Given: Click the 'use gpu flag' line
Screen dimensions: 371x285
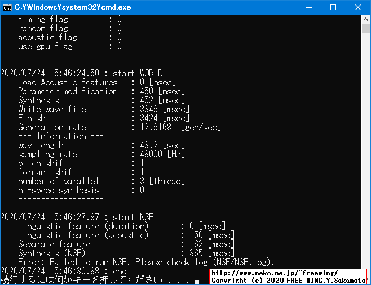Looking at the screenshot, I should (x=70, y=46).
